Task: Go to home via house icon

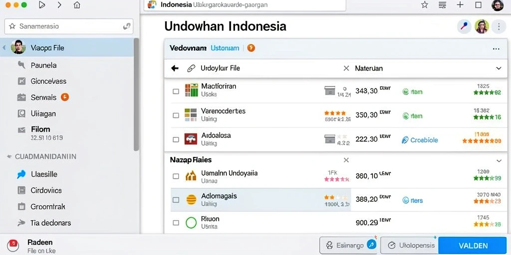Action: (77, 5)
